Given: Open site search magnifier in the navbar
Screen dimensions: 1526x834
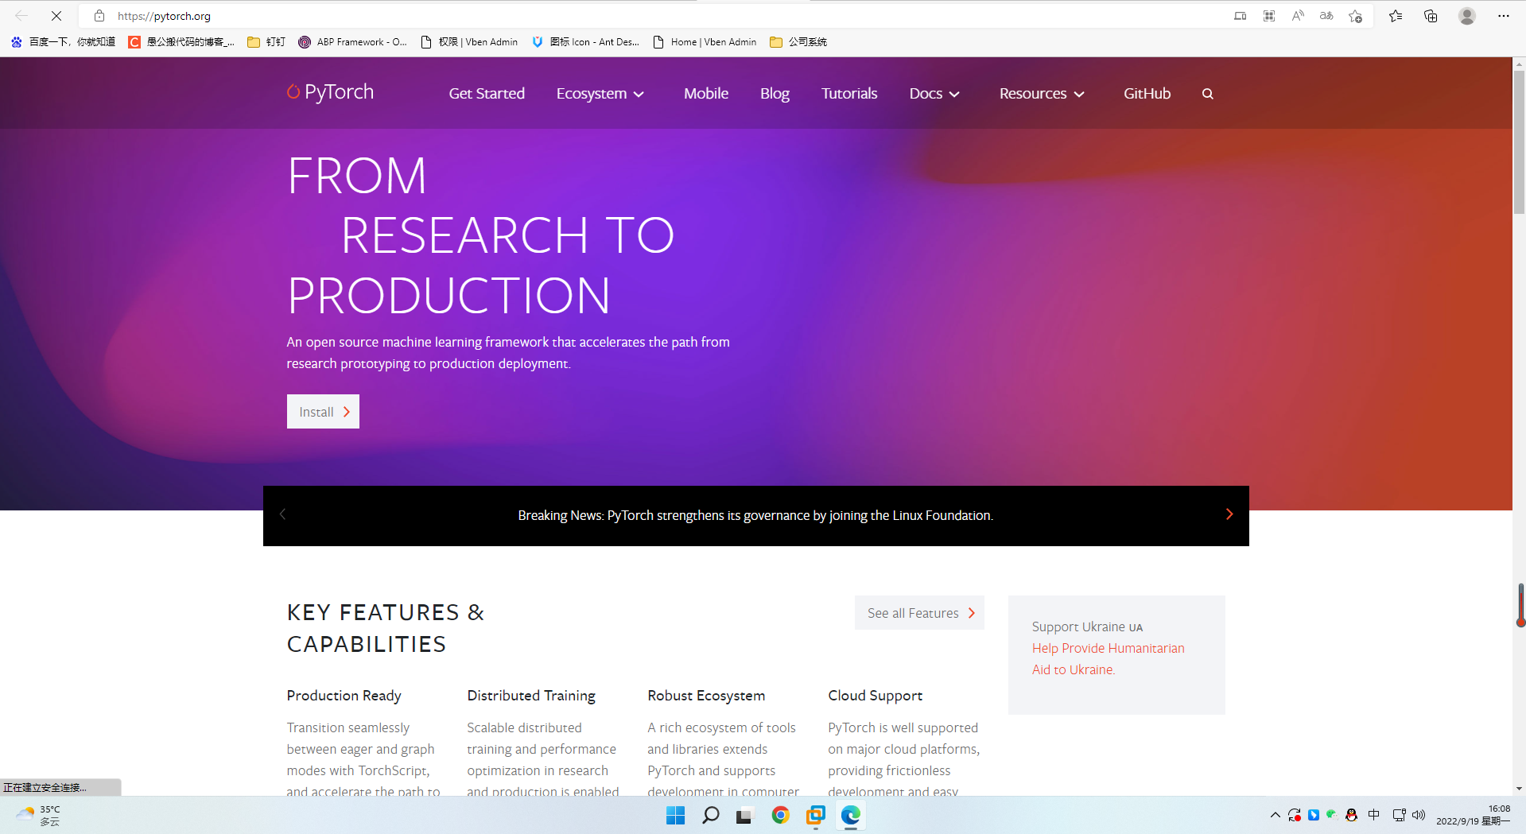Looking at the screenshot, I should [x=1207, y=94].
